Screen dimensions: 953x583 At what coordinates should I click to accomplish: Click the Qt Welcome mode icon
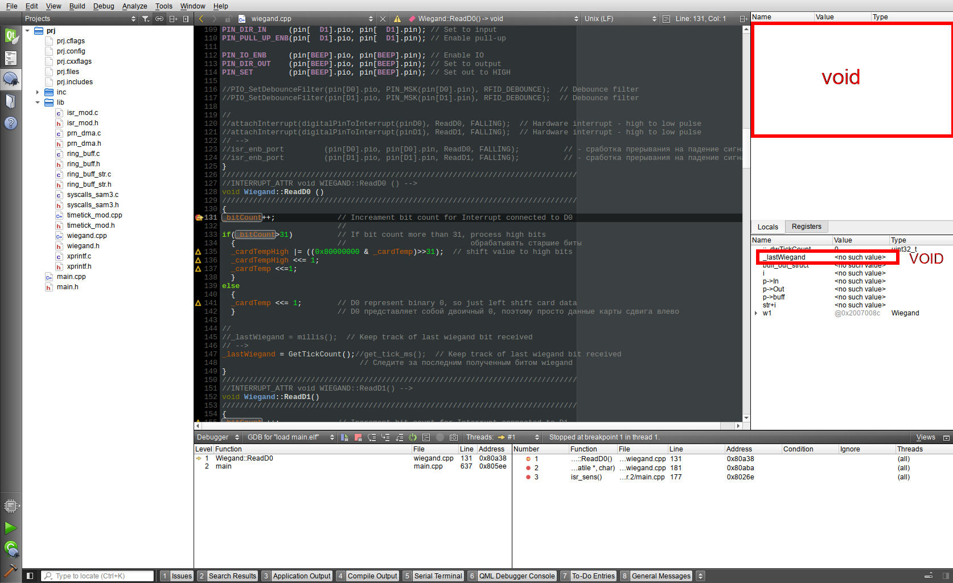(11, 36)
